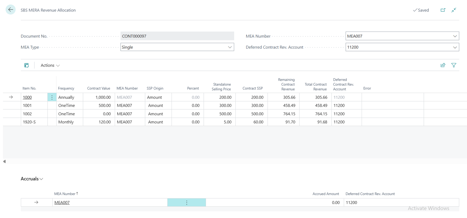Click the collapse page arrows icon
Image resolution: width=467 pixels, height=218 pixels.
point(454,10)
